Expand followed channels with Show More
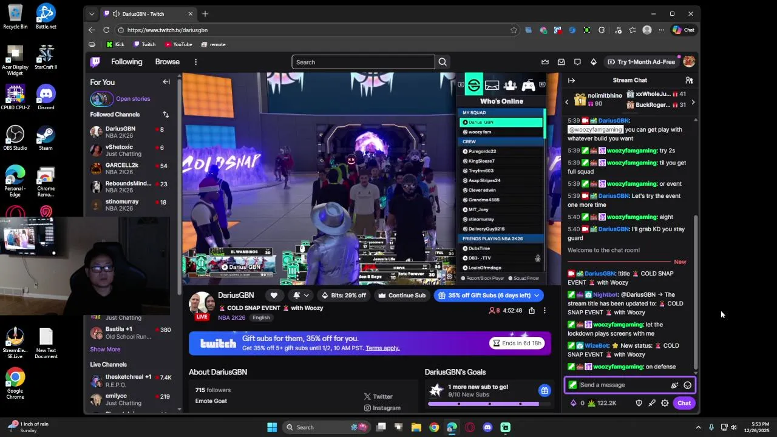Screen dimensions: 777x437 pyautogui.click(x=105, y=349)
